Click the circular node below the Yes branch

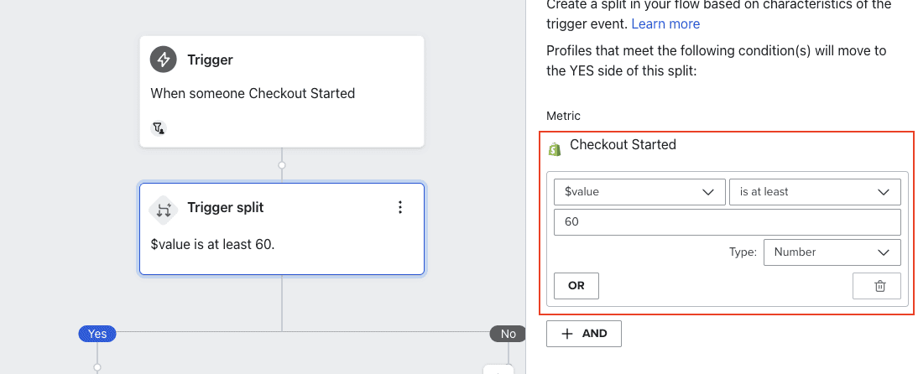tap(97, 367)
